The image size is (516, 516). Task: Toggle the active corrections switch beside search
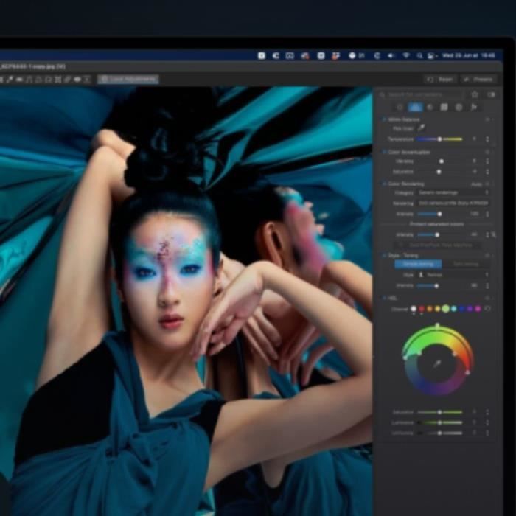(x=491, y=94)
